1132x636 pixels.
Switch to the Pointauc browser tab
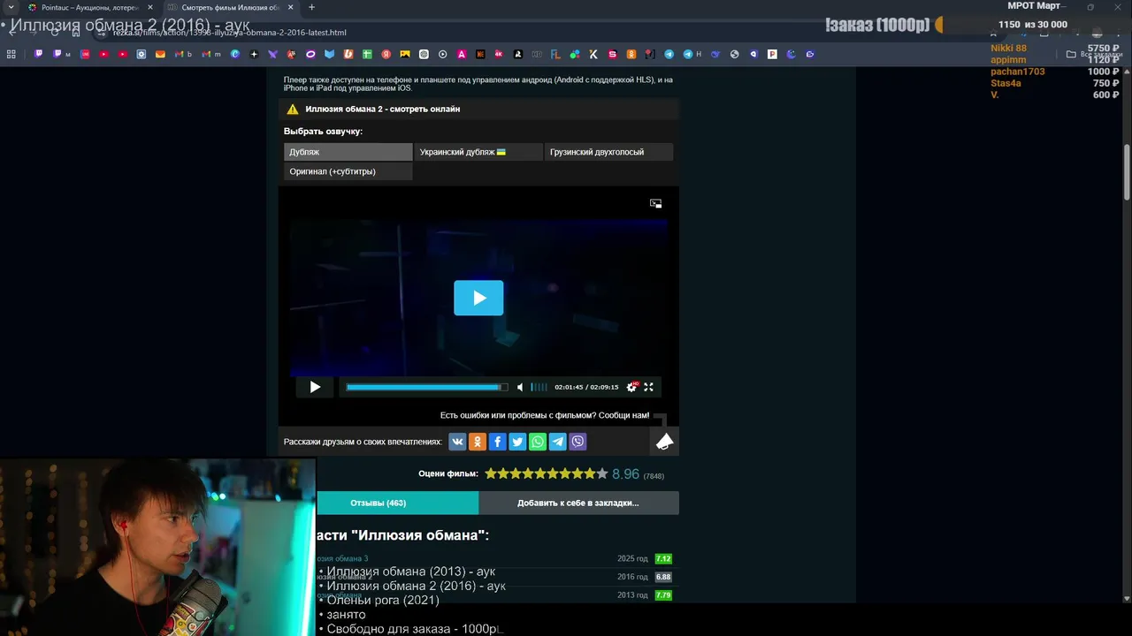(x=89, y=7)
